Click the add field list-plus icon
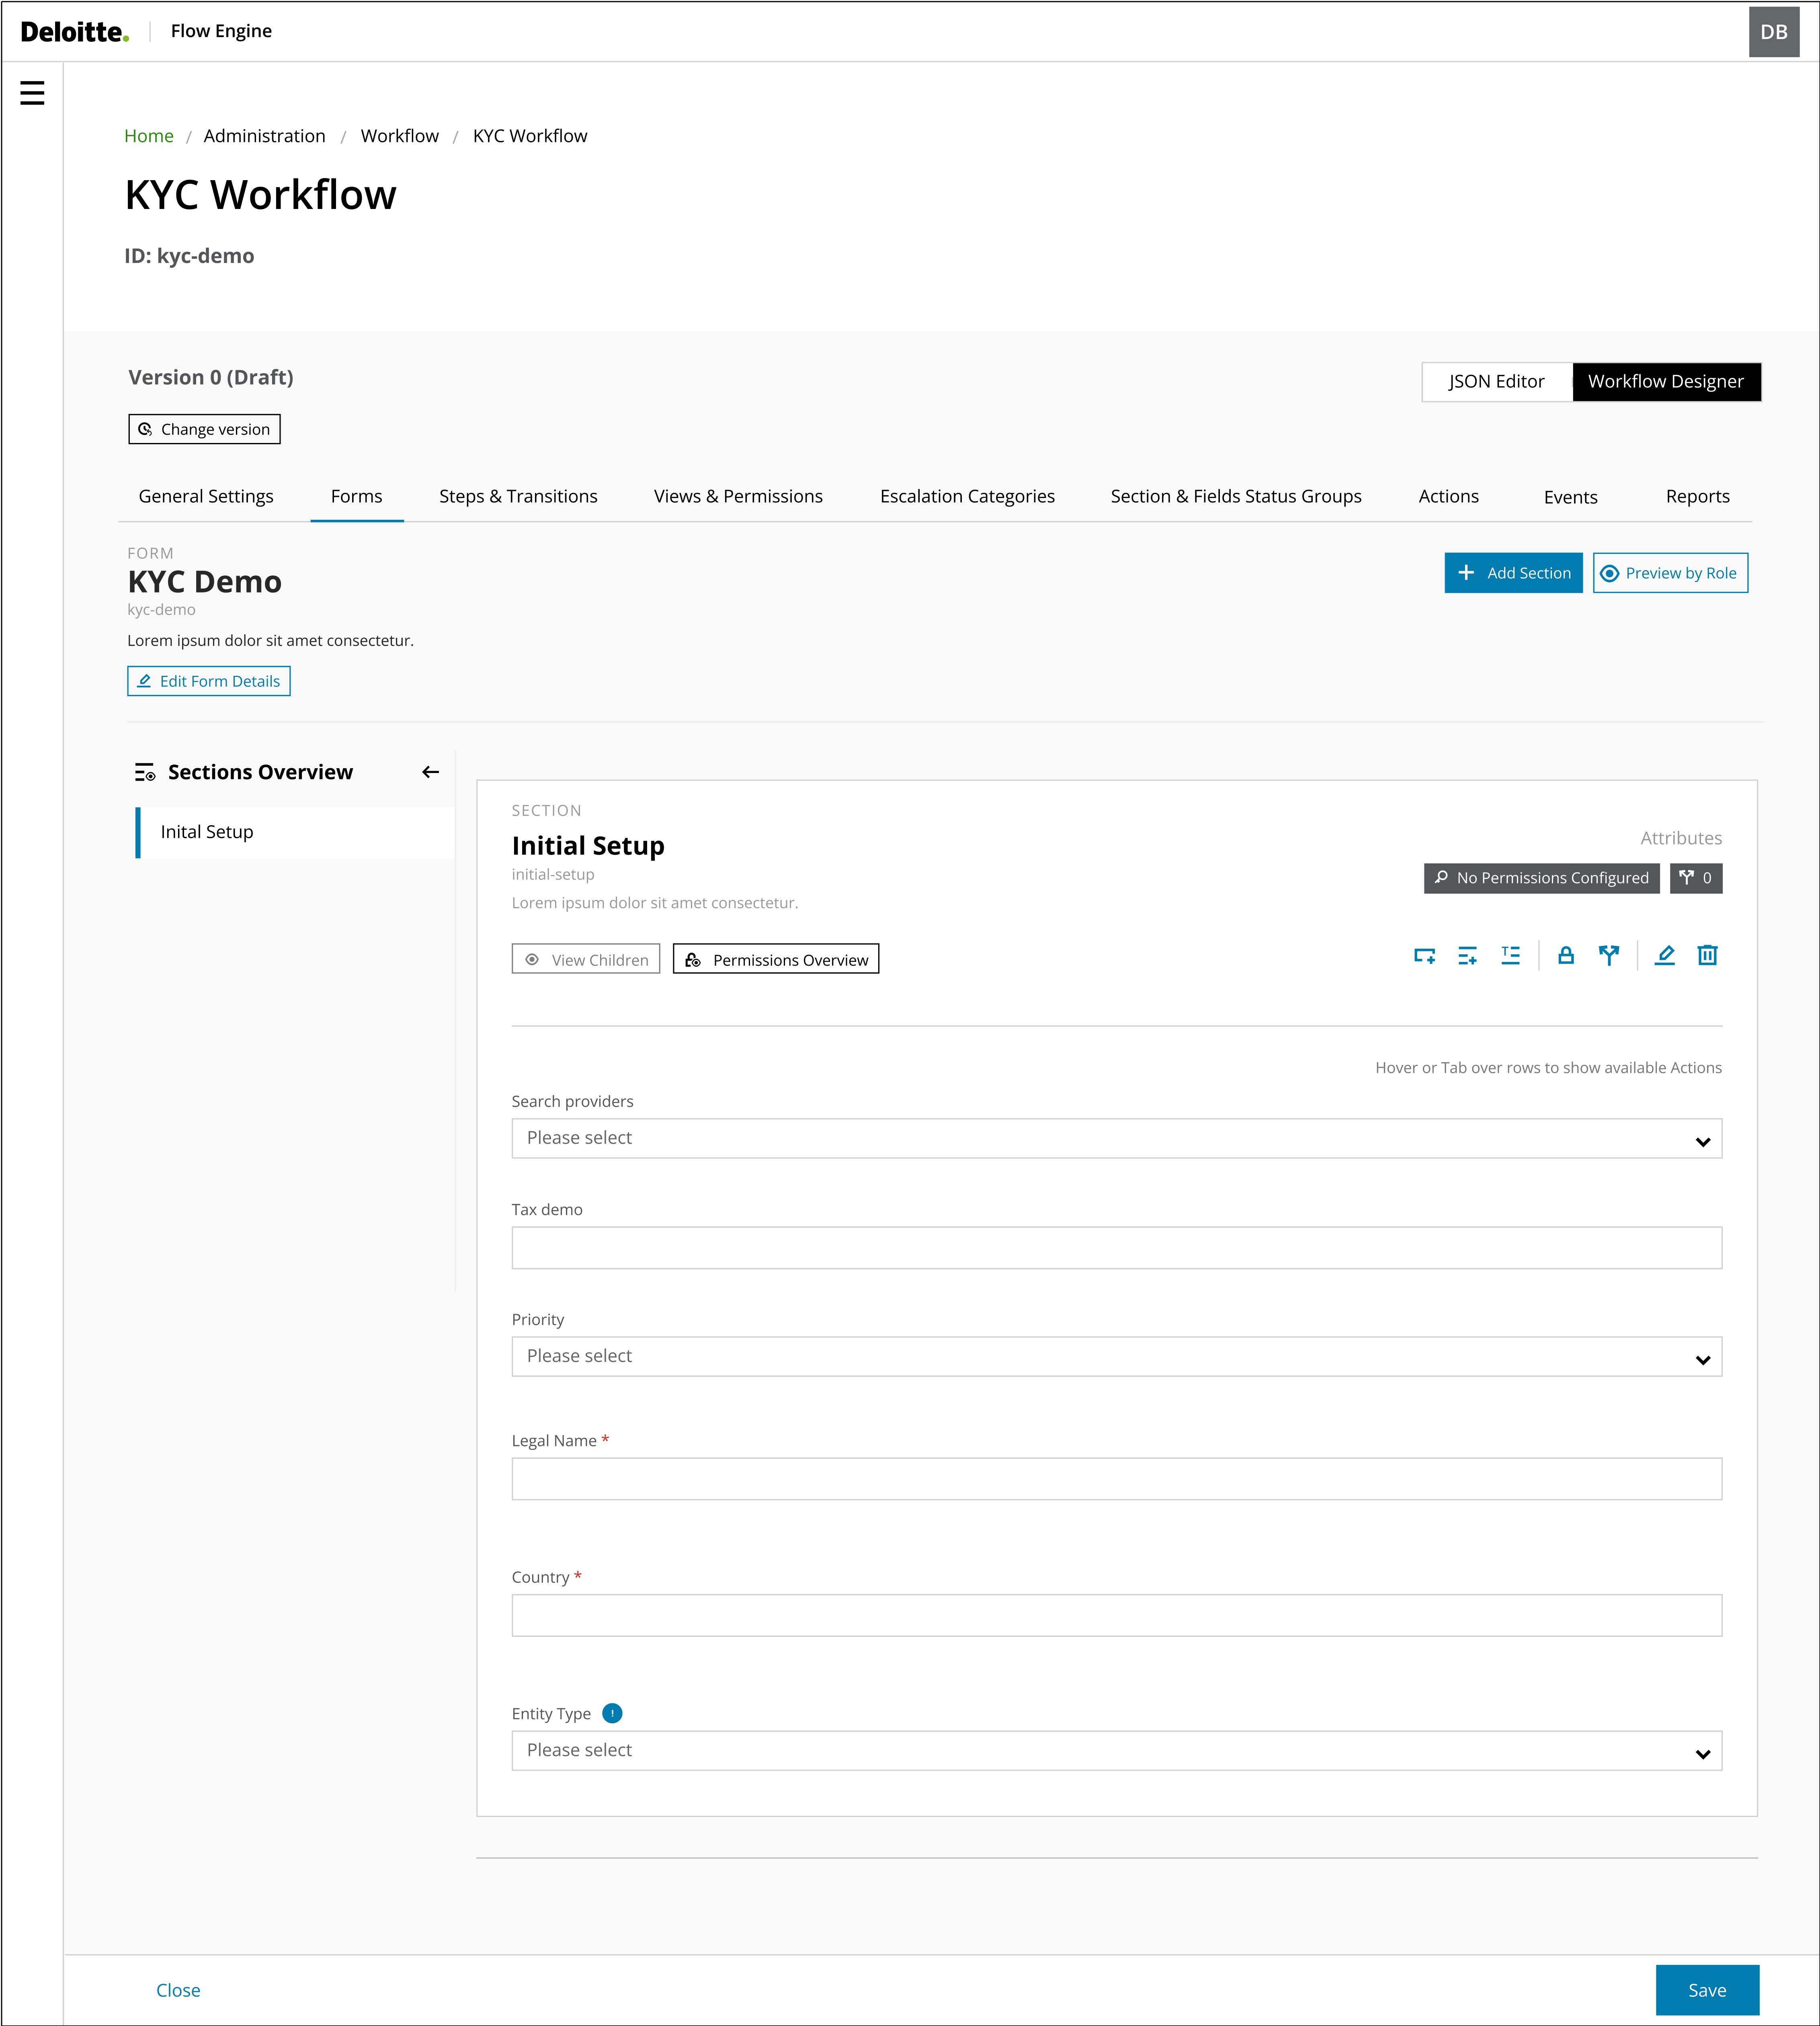Image resolution: width=1820 pixels, height=2026 pixels. point(1467,956)
